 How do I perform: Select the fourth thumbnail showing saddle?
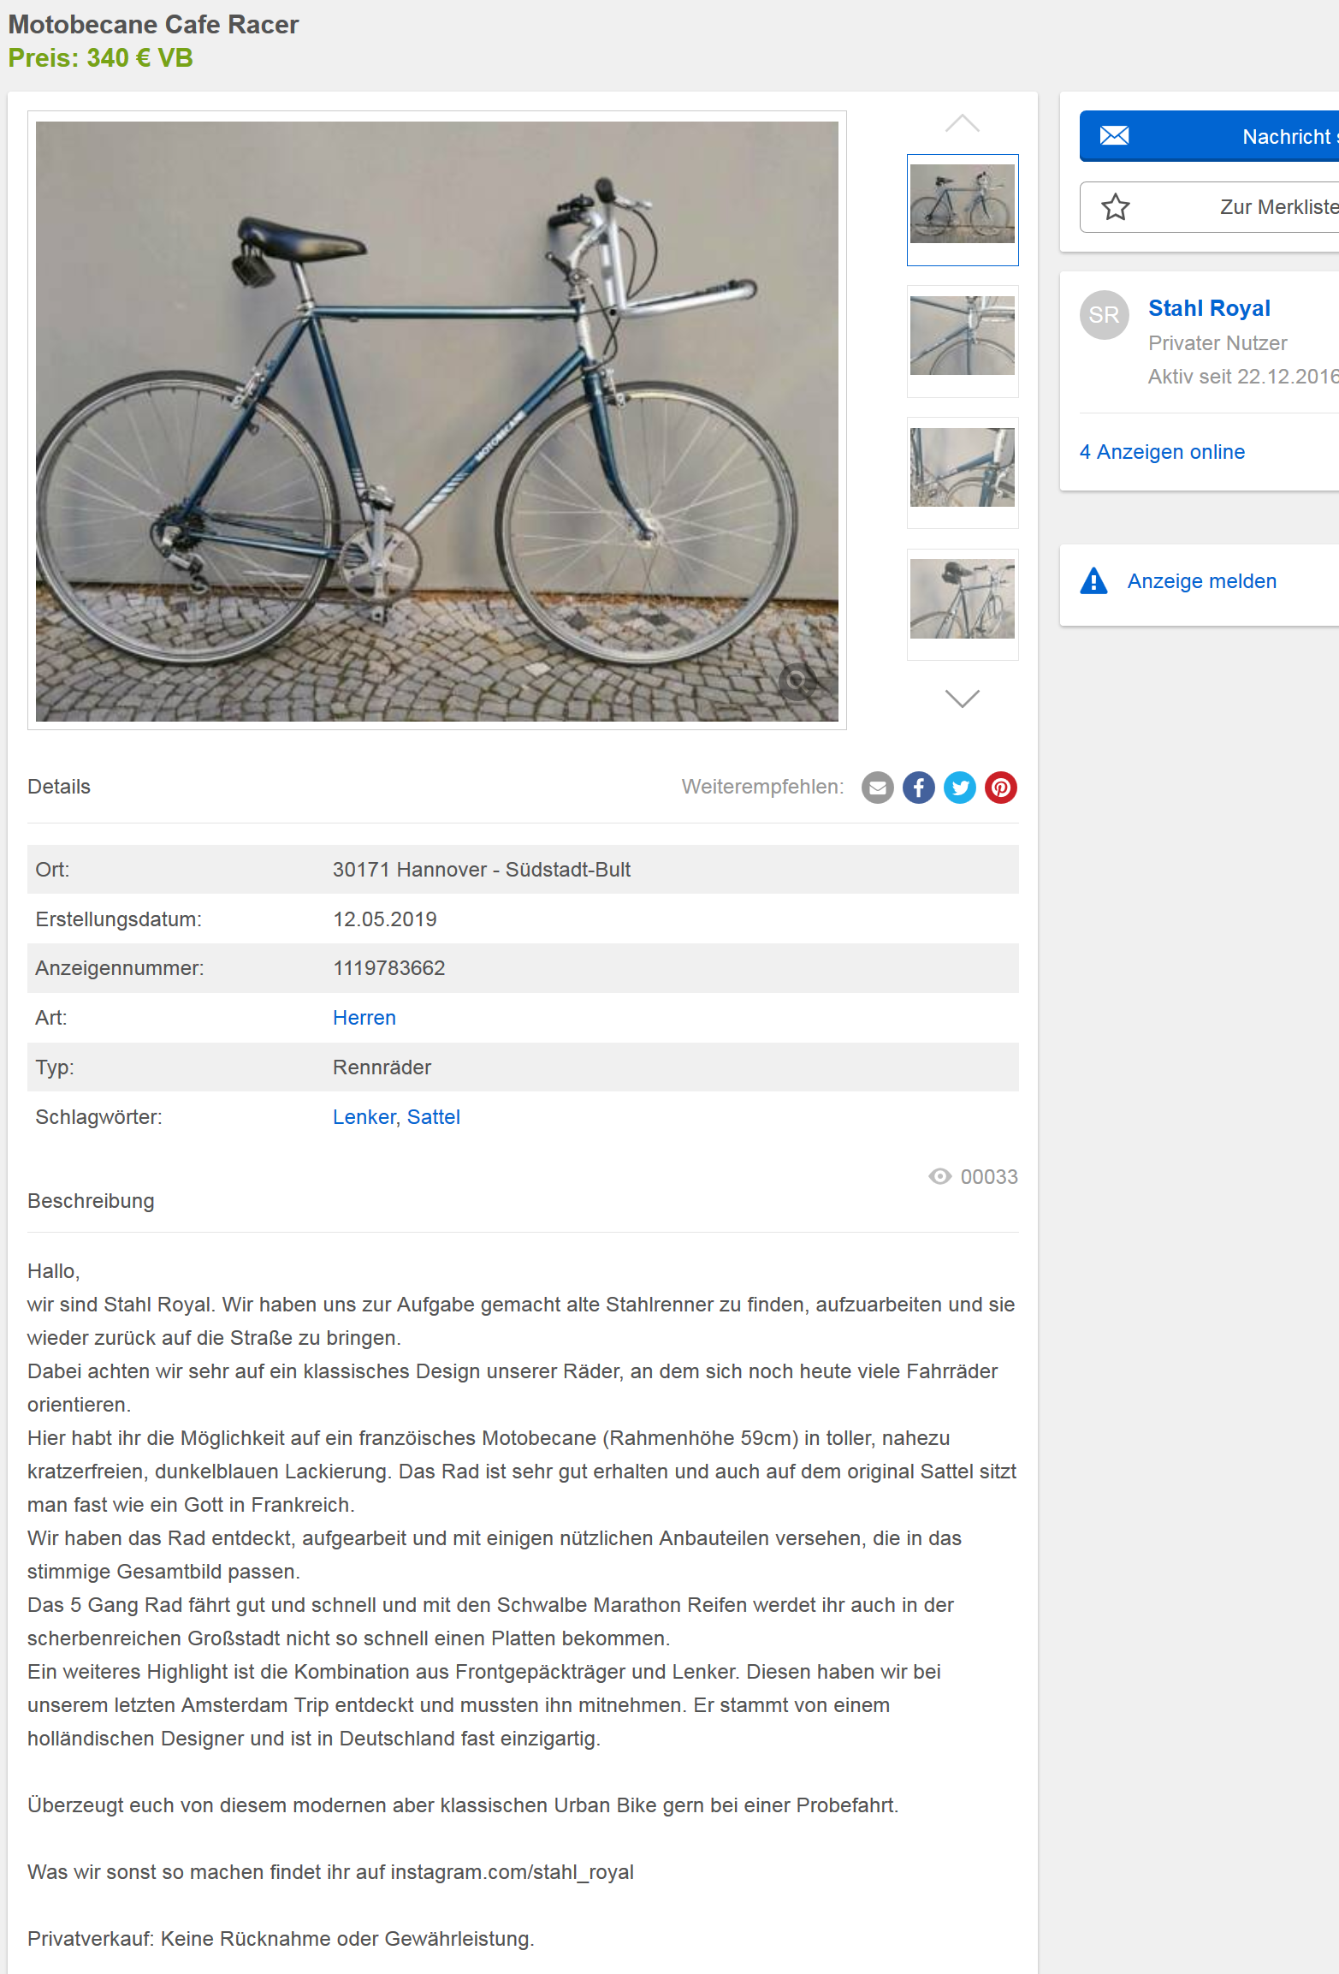[963, 604]
